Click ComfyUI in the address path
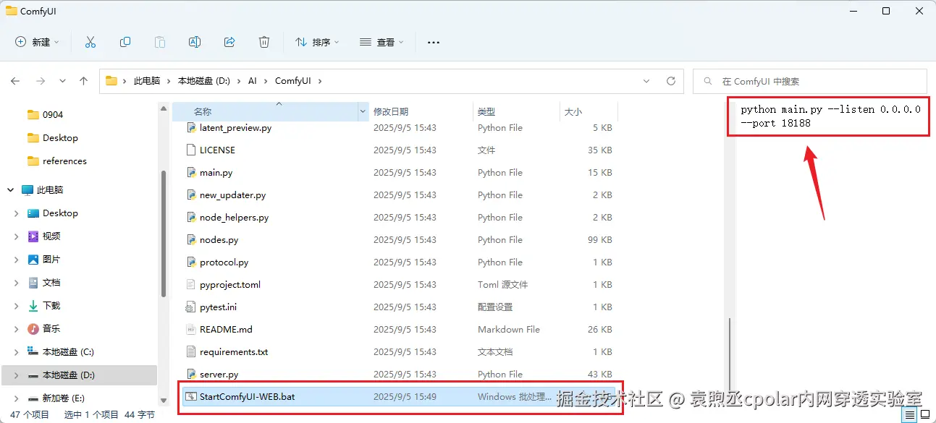Viewport: 936px width, 423px height. (x=293, y=81)
